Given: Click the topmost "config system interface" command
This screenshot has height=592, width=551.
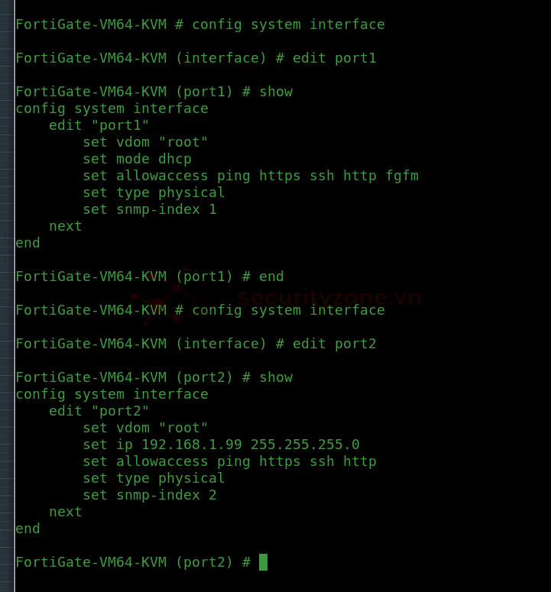Looking at the screenshot, I should (x=288, y=24).
